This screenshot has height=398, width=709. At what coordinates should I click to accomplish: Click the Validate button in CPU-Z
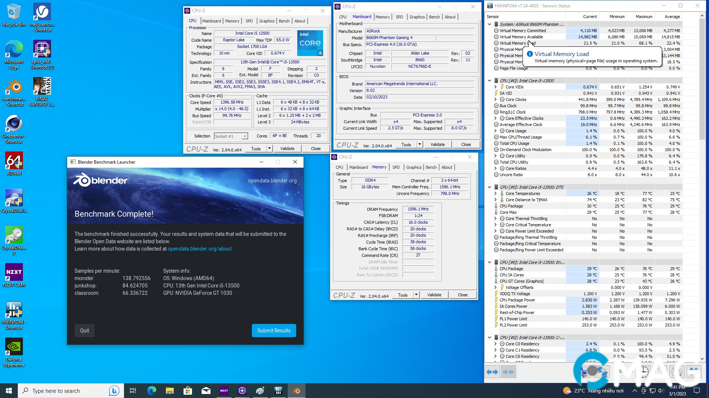coord(288,148)
